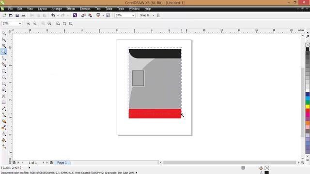Click Zoom to page height icon
Screen dimensions: 310x174
(71, 24)
